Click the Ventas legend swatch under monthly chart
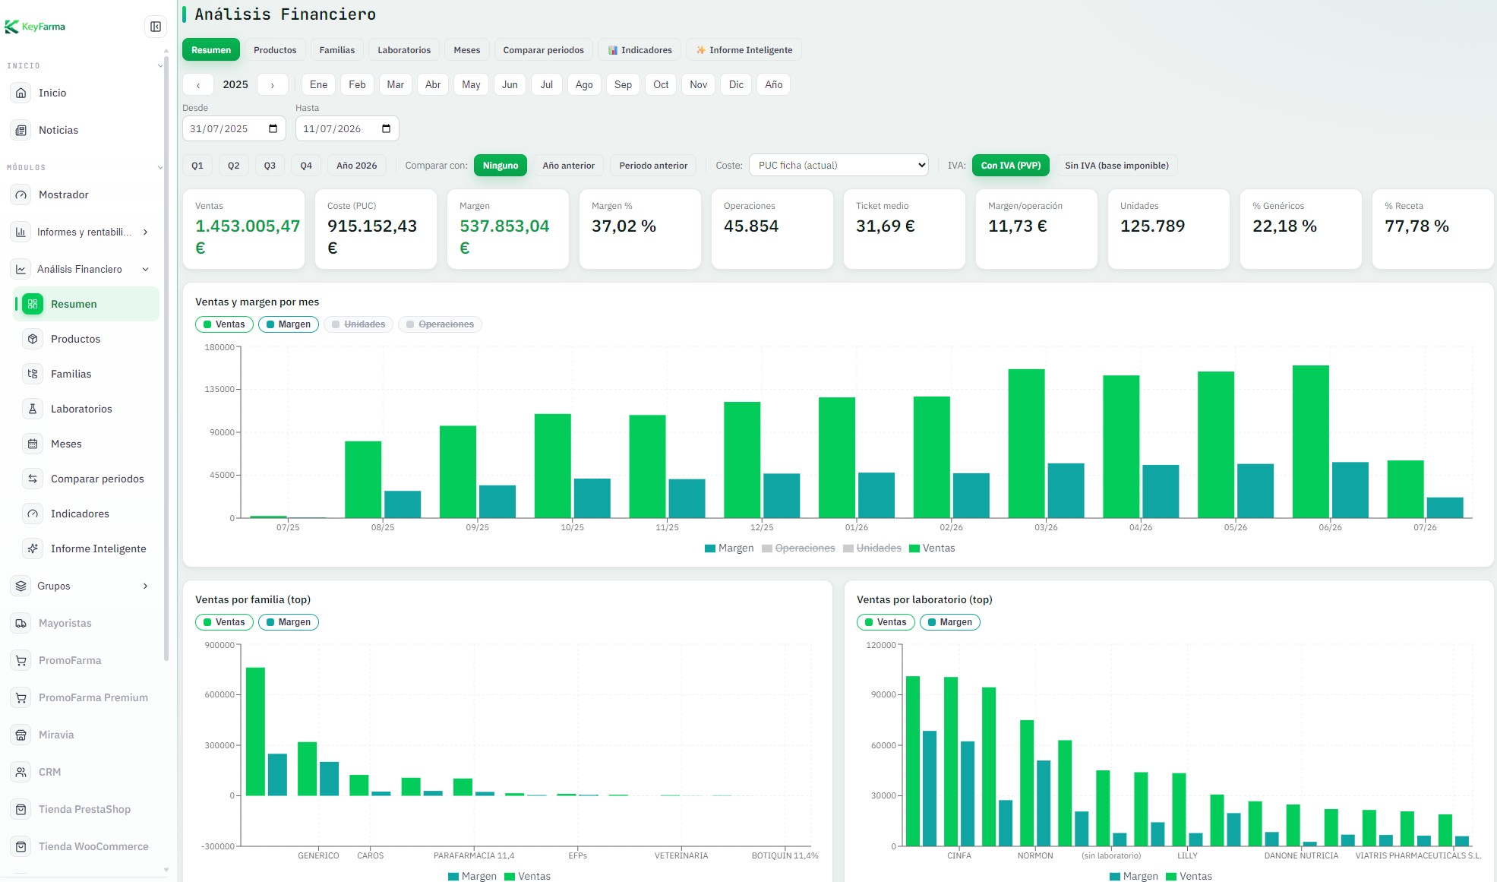1497x882 pixels. tap(914, 548)
